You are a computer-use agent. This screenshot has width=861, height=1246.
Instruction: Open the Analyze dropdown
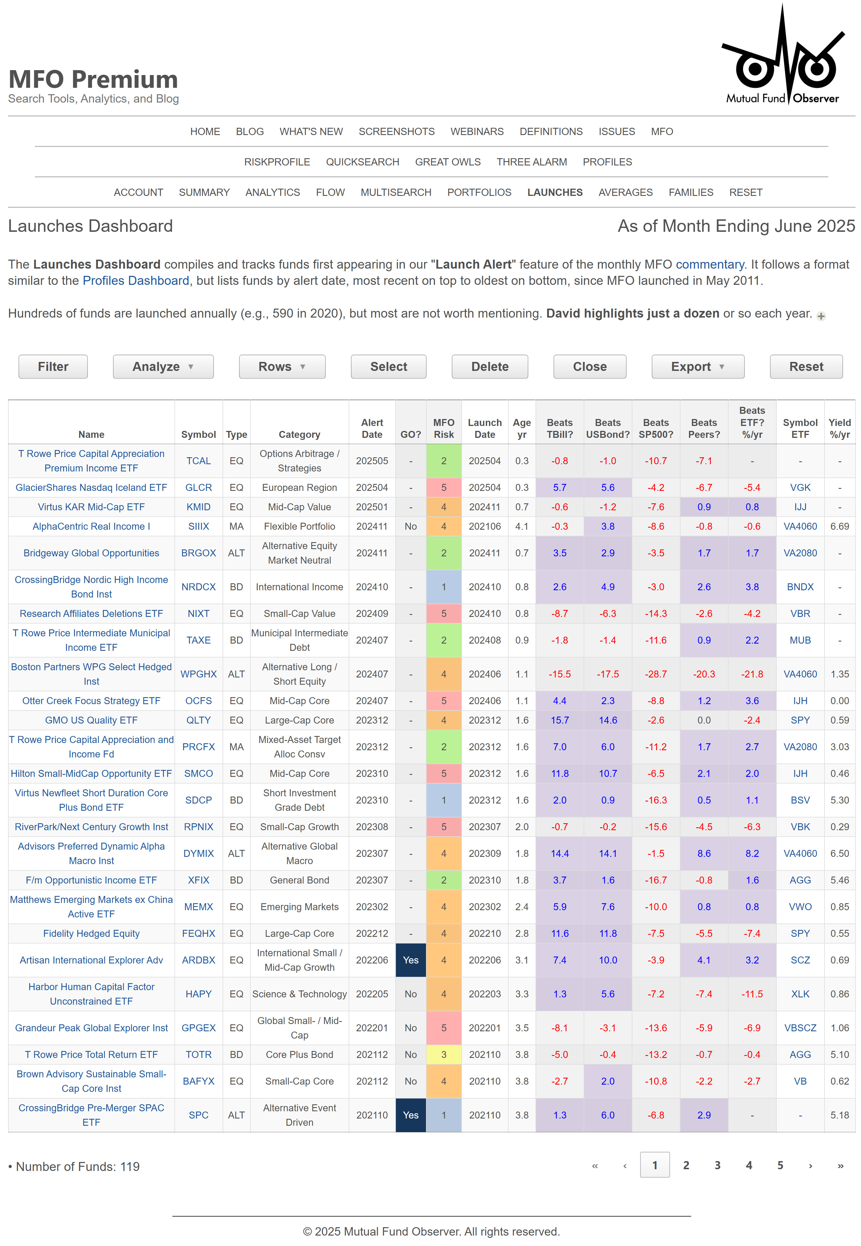click(x=163, y=366)
